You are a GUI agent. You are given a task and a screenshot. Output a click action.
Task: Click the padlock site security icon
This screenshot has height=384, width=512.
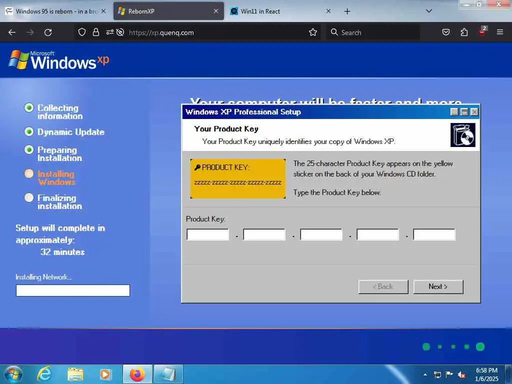pos(95,32)
